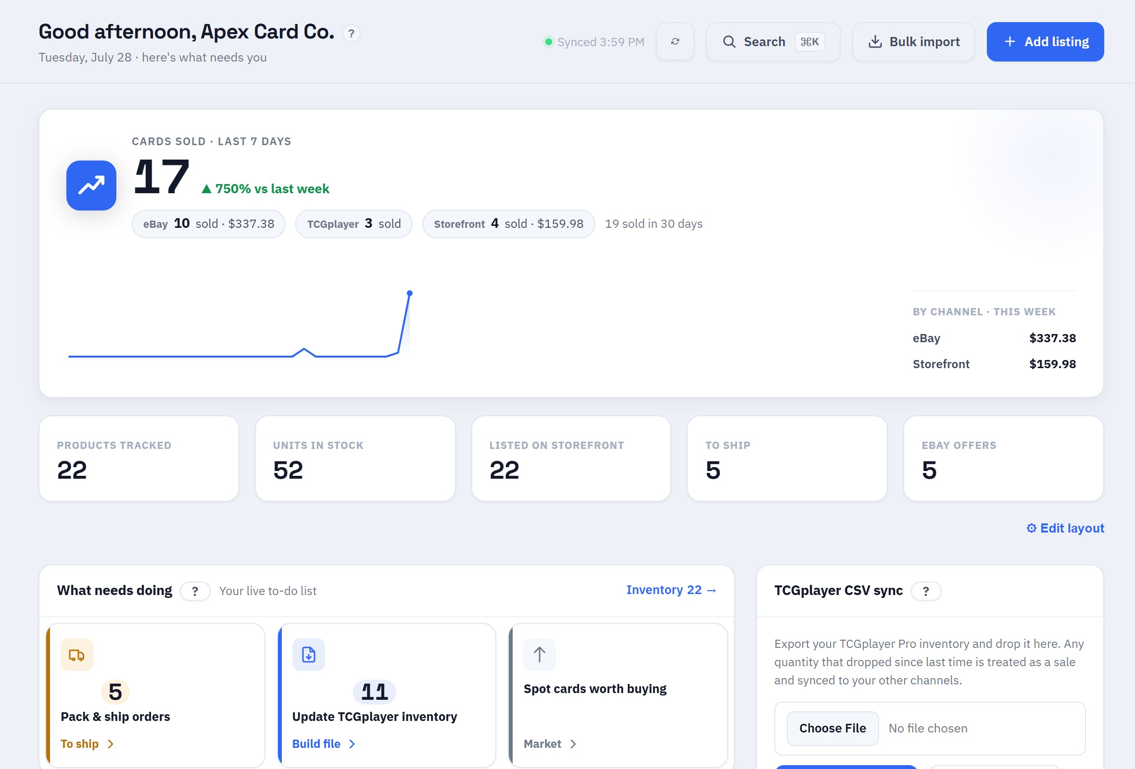Select the Storefront sold channel chip
Screen dimensions: 1135x769
pos(508,224)
